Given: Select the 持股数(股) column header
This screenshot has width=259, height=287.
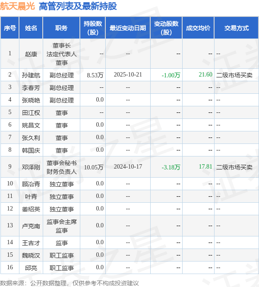Looking at the screenshot, I should tap(93, 28).
